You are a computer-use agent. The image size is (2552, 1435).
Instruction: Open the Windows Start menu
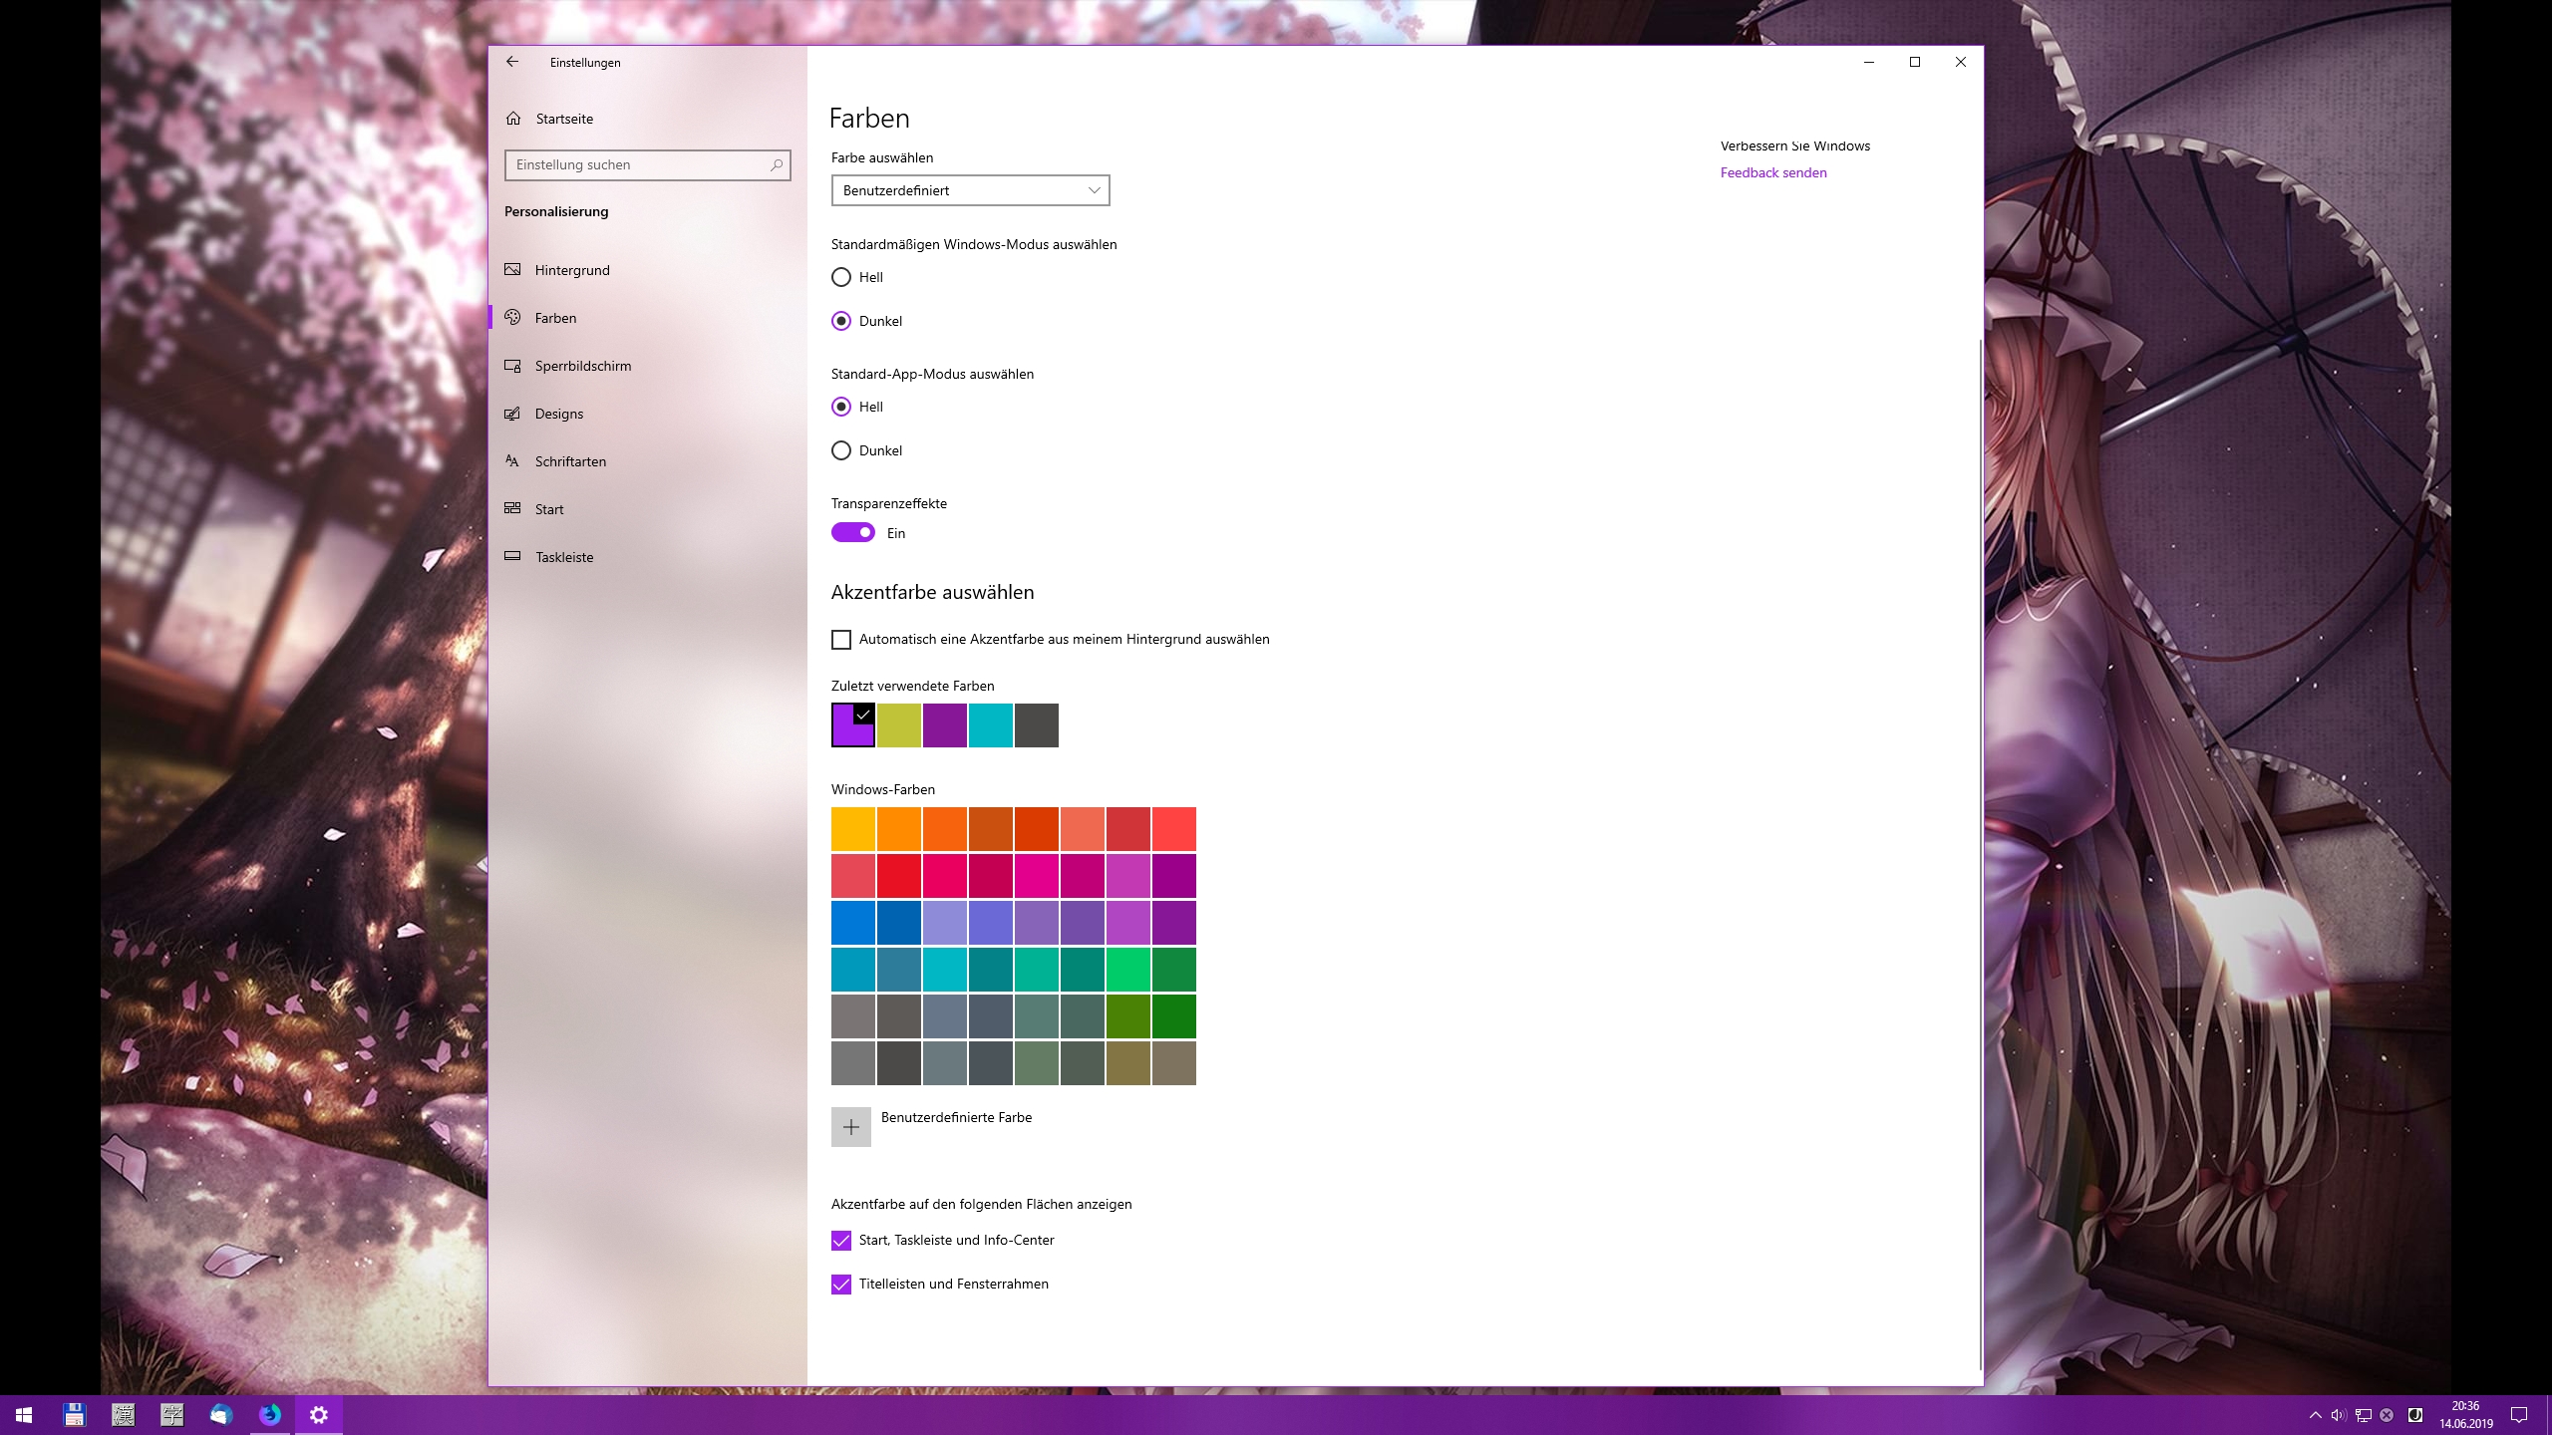(24, 1414)
